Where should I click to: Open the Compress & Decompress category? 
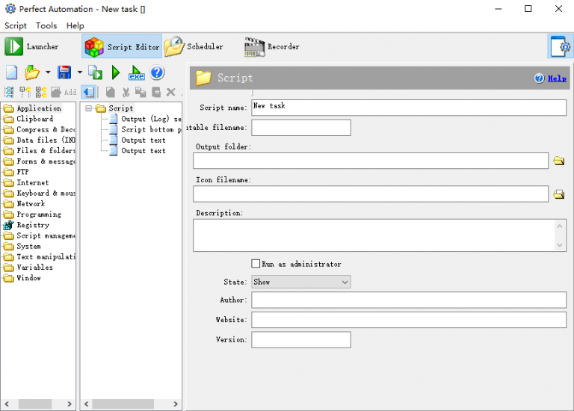click(46, 129)
